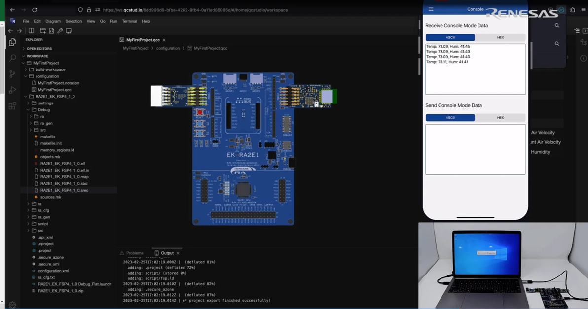Click the monitor device toolbar icon
Image resolution: width=588 pixels, height=309 pixels.
pyautogui.click(x=69, y=31)
